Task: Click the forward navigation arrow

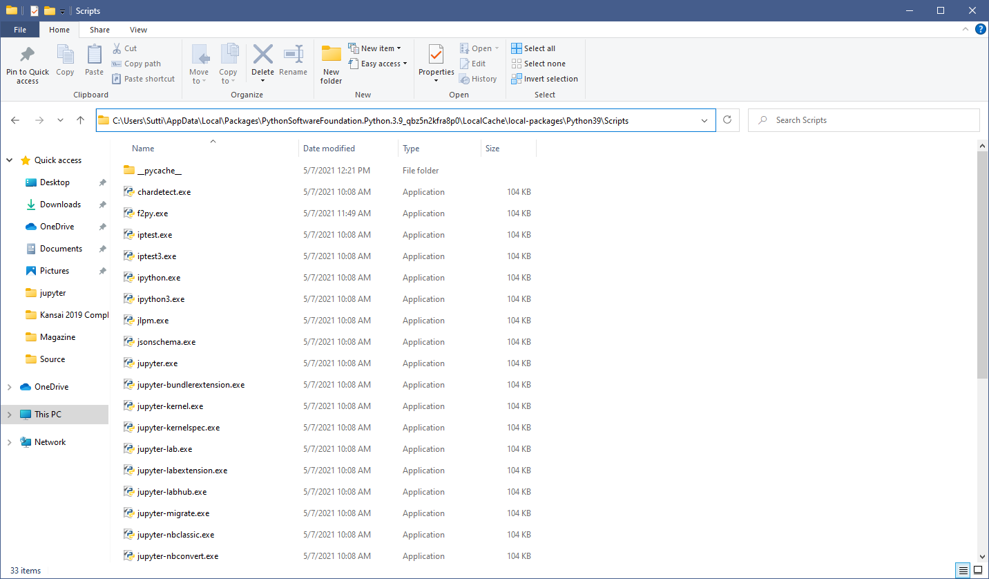Action: pos(39,120)
